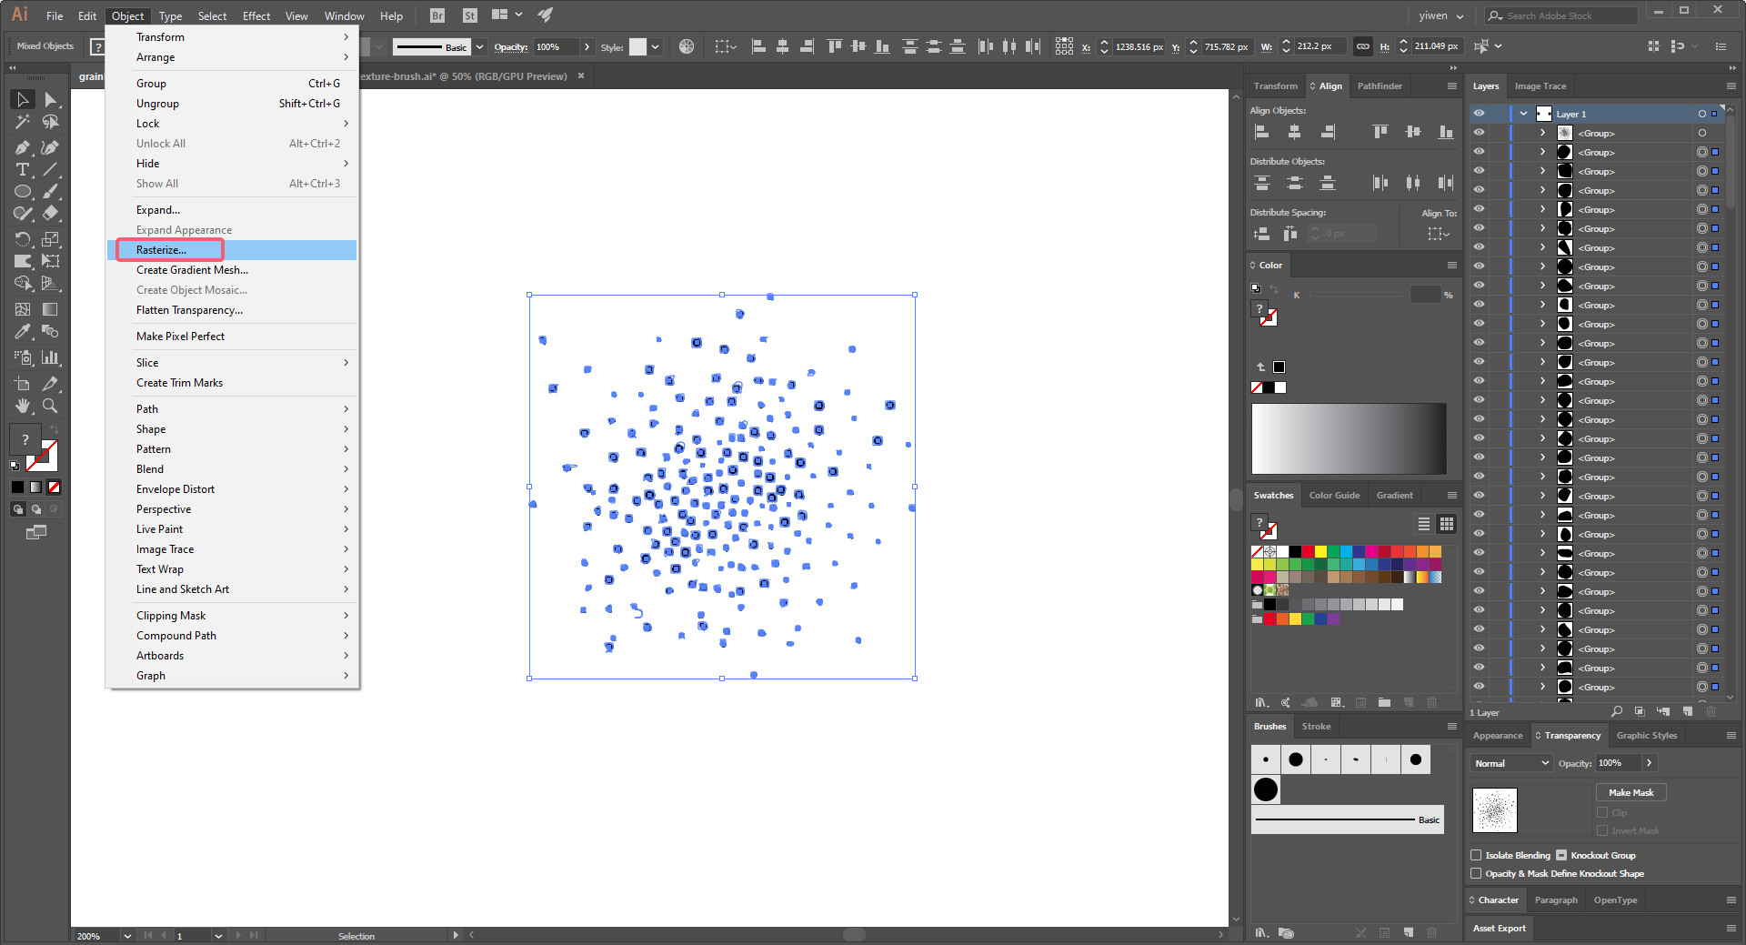Switch swatches to list view
Viewport: 1746px width, 945px height.
click(x=1424, y=524)
